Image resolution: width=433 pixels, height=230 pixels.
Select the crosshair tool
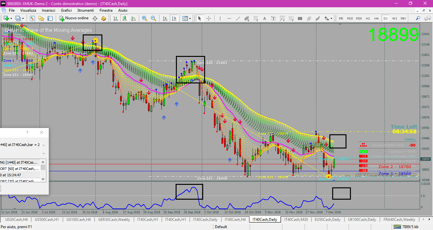click(x=209, y=18)
